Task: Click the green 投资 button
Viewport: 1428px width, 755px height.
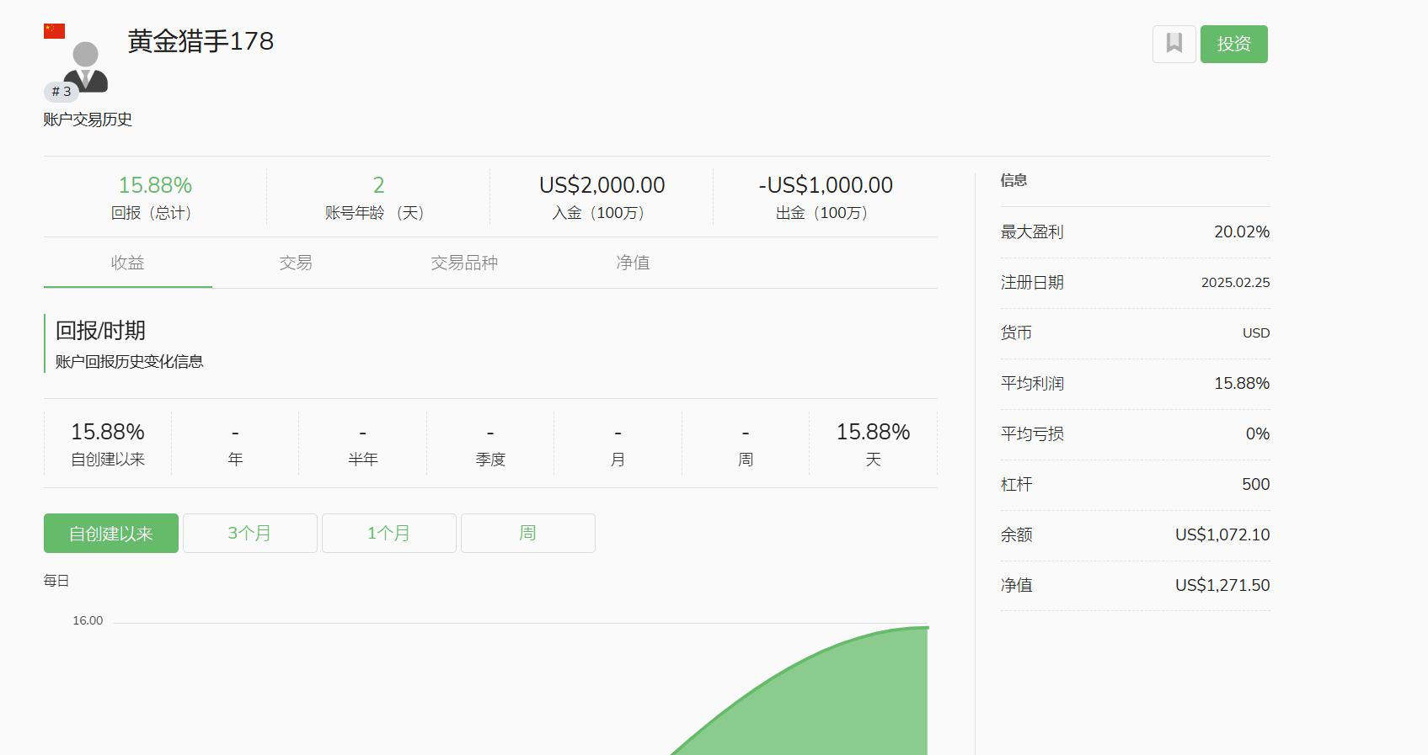Action: click(1233, 44)
